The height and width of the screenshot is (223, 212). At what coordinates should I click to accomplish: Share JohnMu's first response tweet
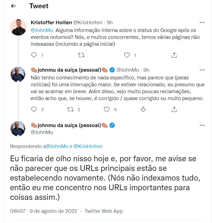174,109
